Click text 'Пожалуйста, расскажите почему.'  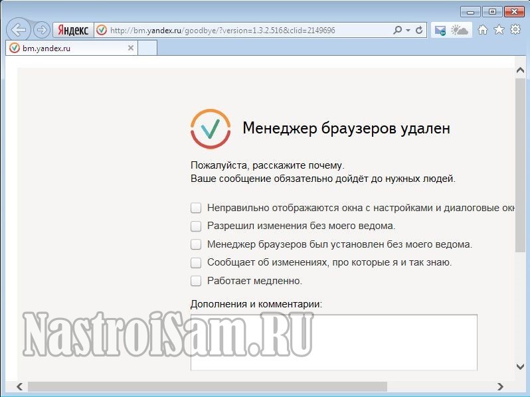[x=268, y=165]
